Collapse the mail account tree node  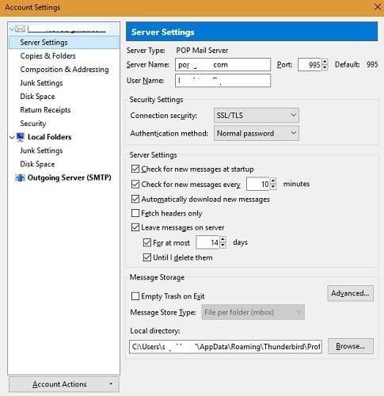[x=12, y=29]
